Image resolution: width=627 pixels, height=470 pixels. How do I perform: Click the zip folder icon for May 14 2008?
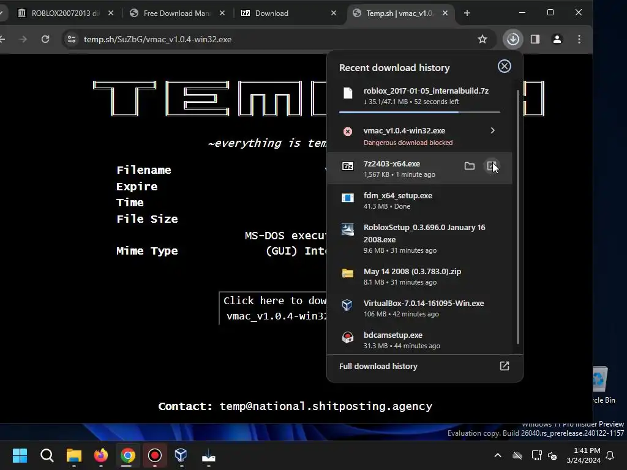tap(348, 274)
